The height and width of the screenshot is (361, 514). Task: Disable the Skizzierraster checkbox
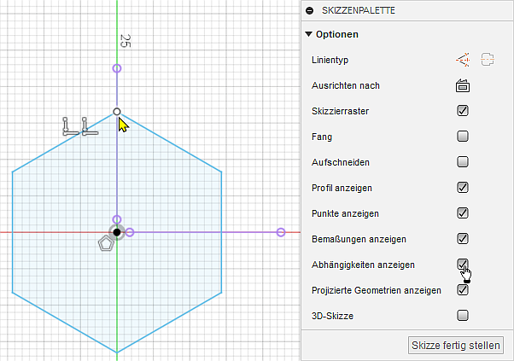click(x=463, y=110)
